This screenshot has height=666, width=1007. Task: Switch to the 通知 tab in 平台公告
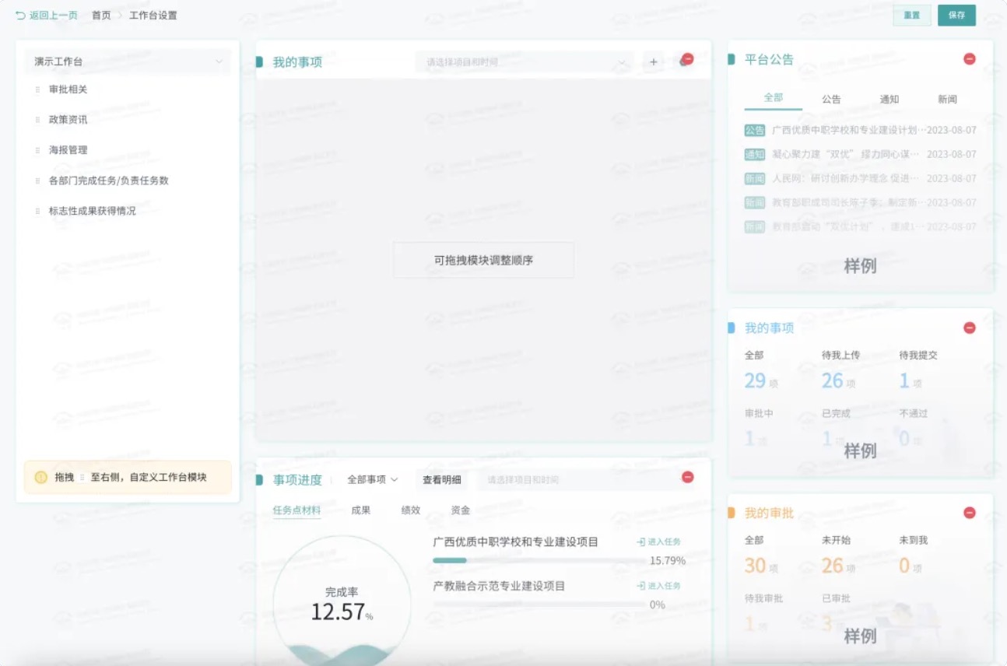tap(889, 99)
